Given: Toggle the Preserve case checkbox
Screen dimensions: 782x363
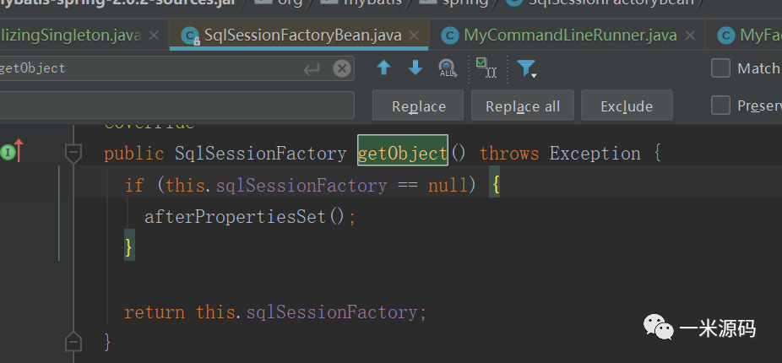Looking at the screenshot, I should [x=720, y=106].
